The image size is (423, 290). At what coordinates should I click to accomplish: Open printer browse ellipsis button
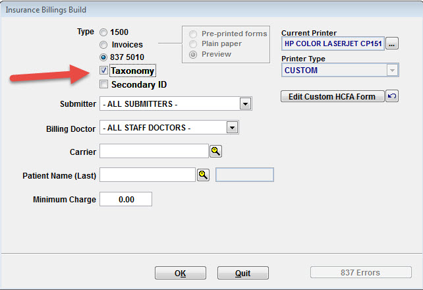(x=392, y=43)
